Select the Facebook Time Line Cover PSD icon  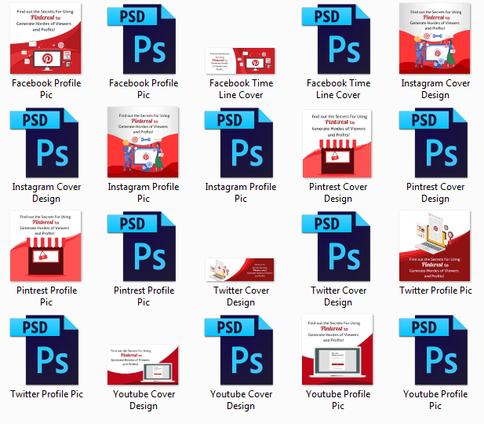[x=337, y=39]
